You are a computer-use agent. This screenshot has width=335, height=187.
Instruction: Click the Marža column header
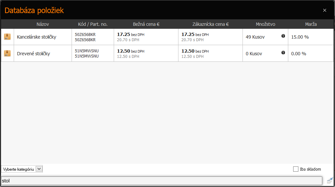[x=310, y=24]
